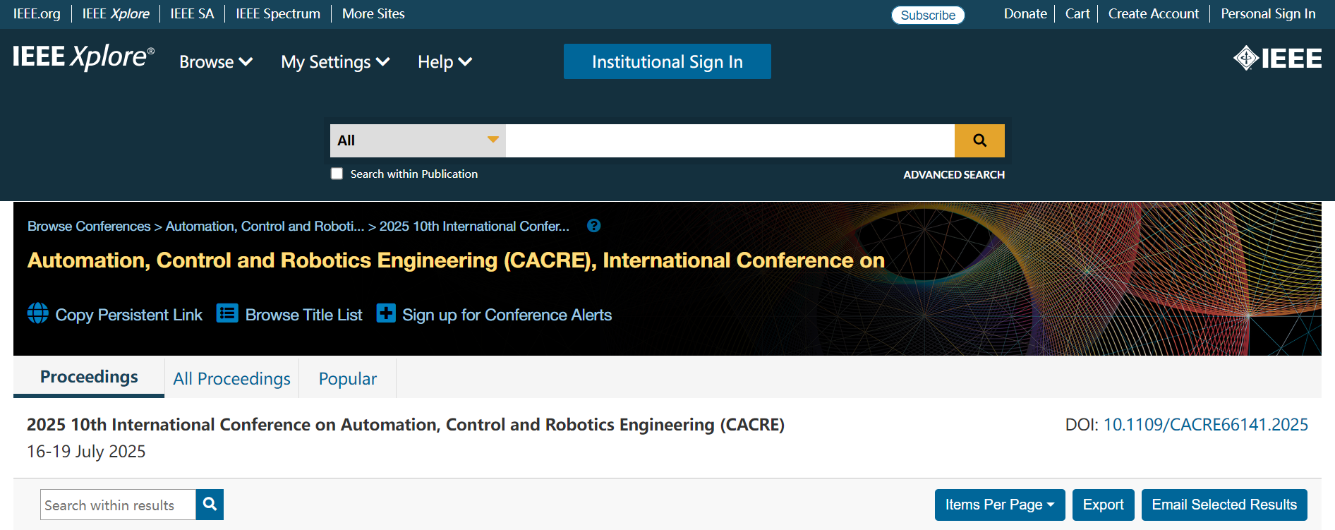1335x530 pixels.
Task: Switch to the Proceedings tab
Action: pyautogui.click(x=89, y=377)
